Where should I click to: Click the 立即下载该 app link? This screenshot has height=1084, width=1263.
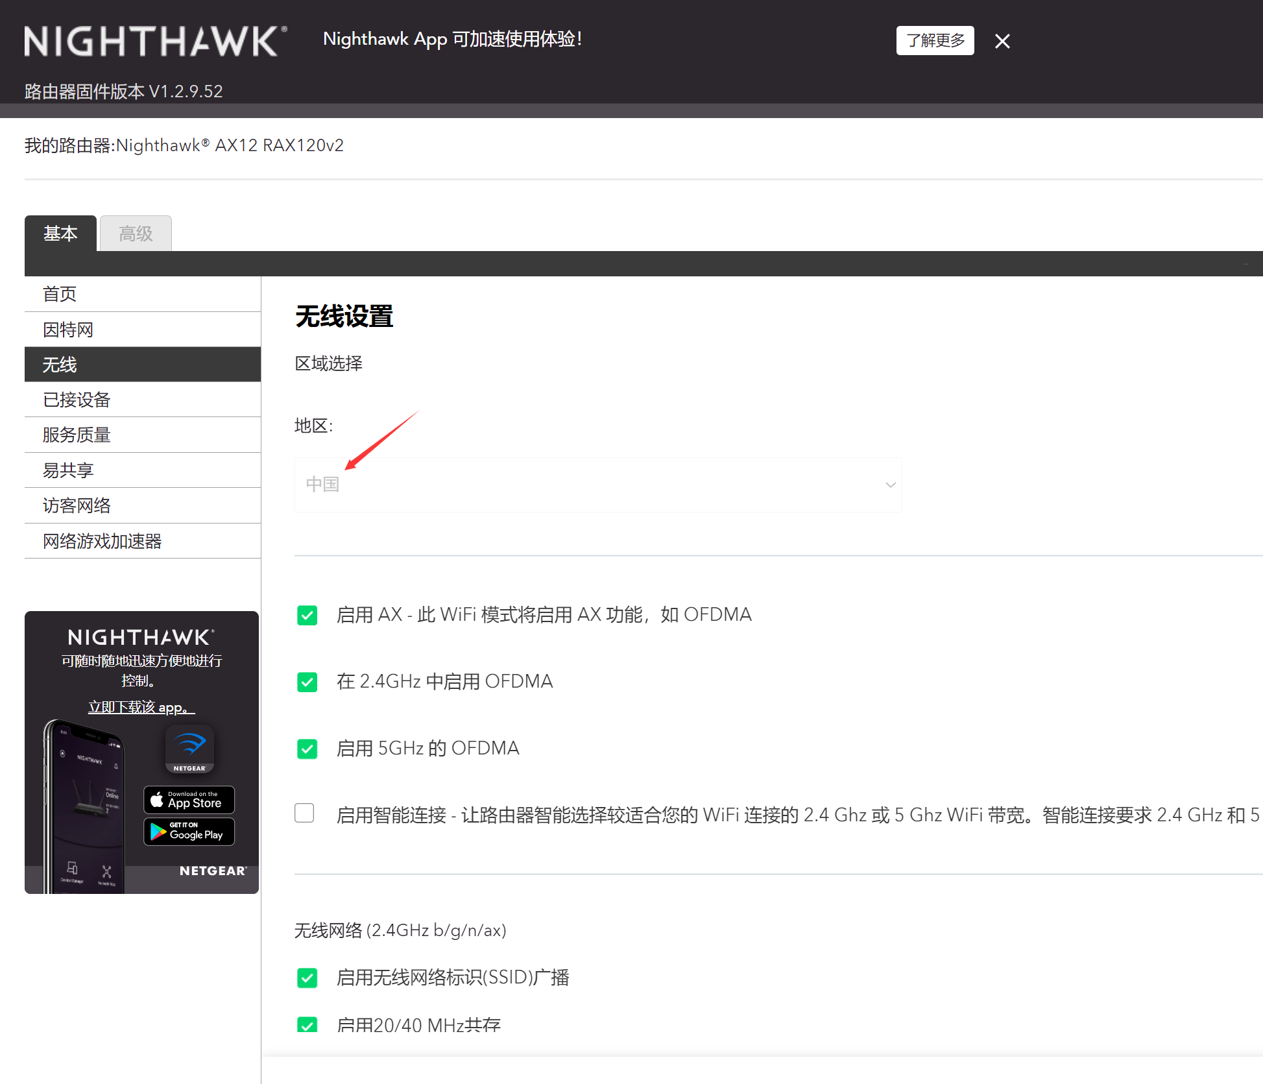coord(141,707)
